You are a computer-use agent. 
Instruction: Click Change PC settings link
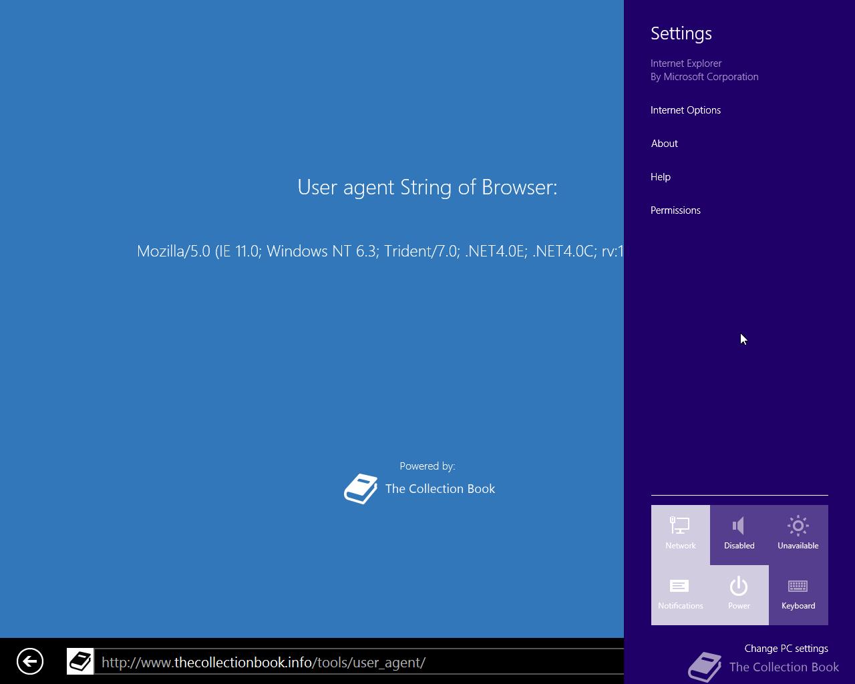pyautogui.click(x=786, y=649)
